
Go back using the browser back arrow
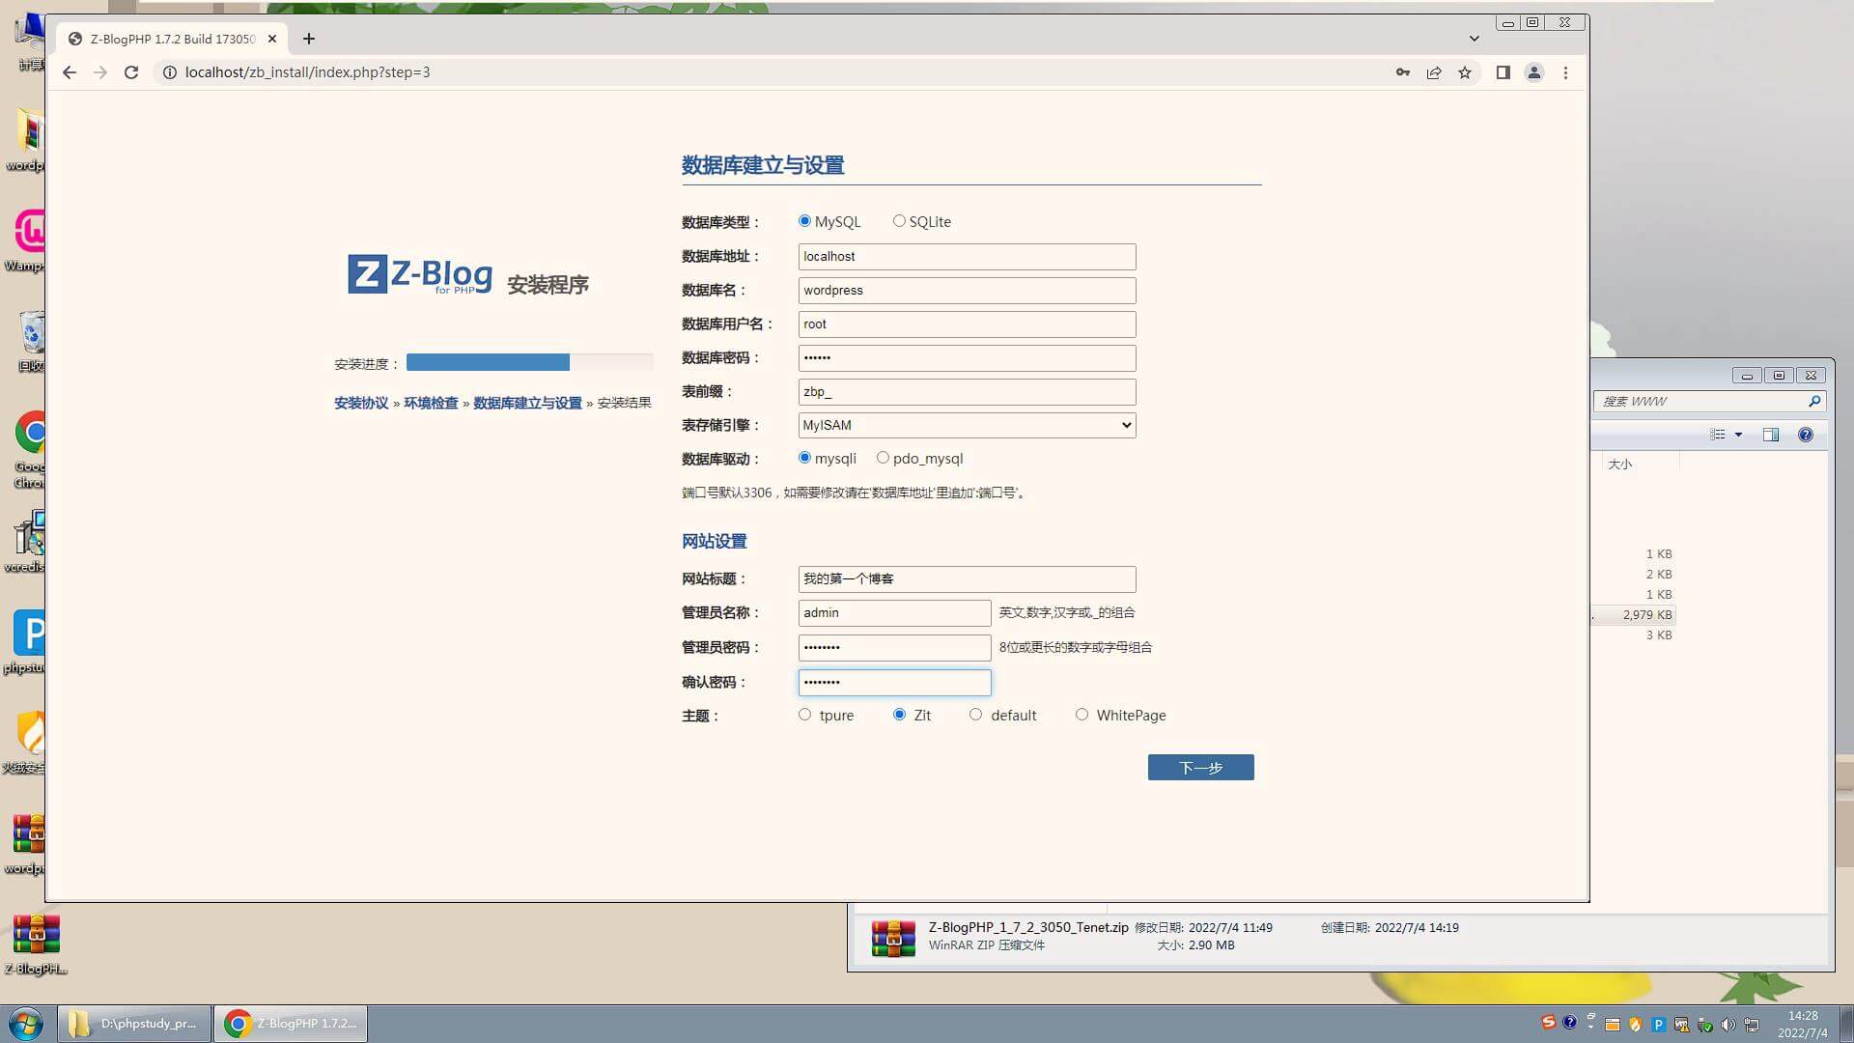69,72
